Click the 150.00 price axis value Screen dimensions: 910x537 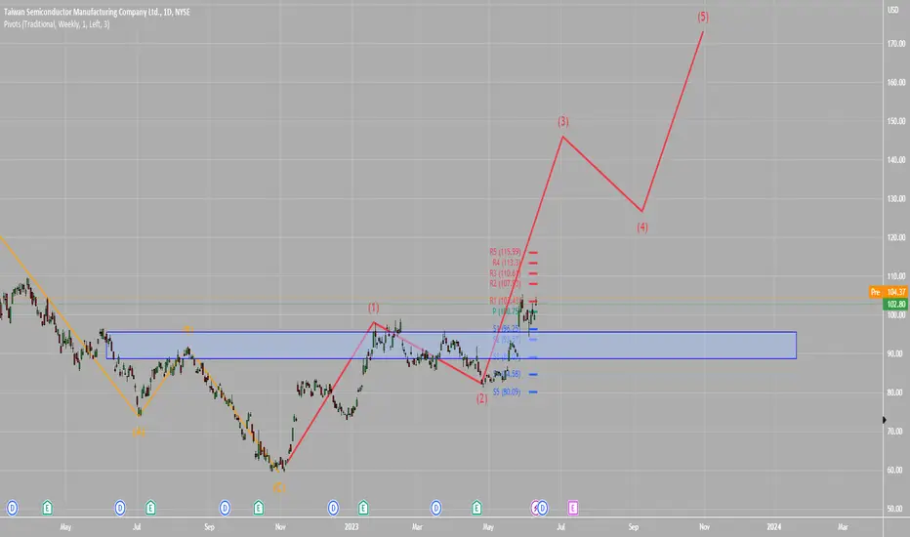click(x=896, y=121)
